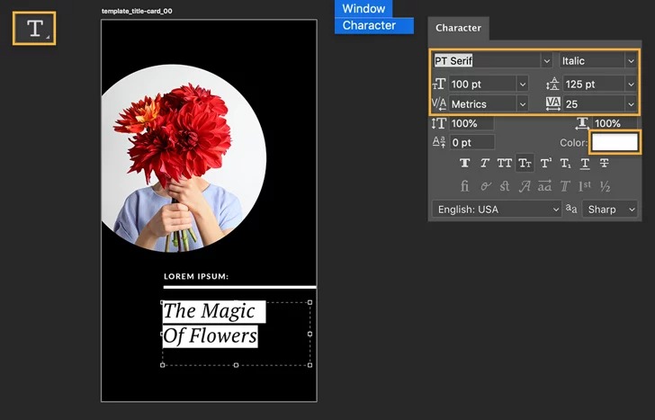Image resolution: width=655 pixels, height=420 pixels.
Task: Click the Standard Ligatures fi icon
Action: click(464, 186)
